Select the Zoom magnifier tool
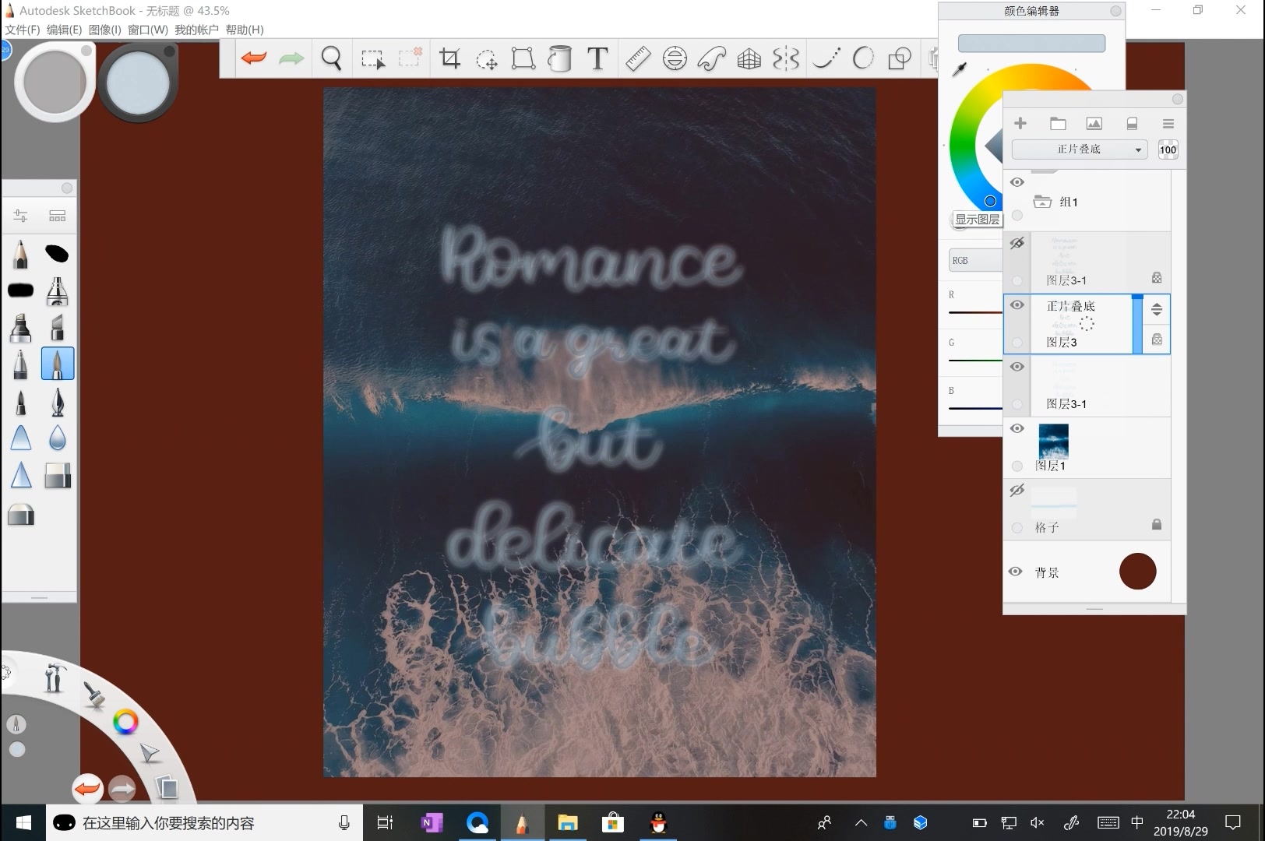This screenshot has width=1265, height=841. point(331,58)
